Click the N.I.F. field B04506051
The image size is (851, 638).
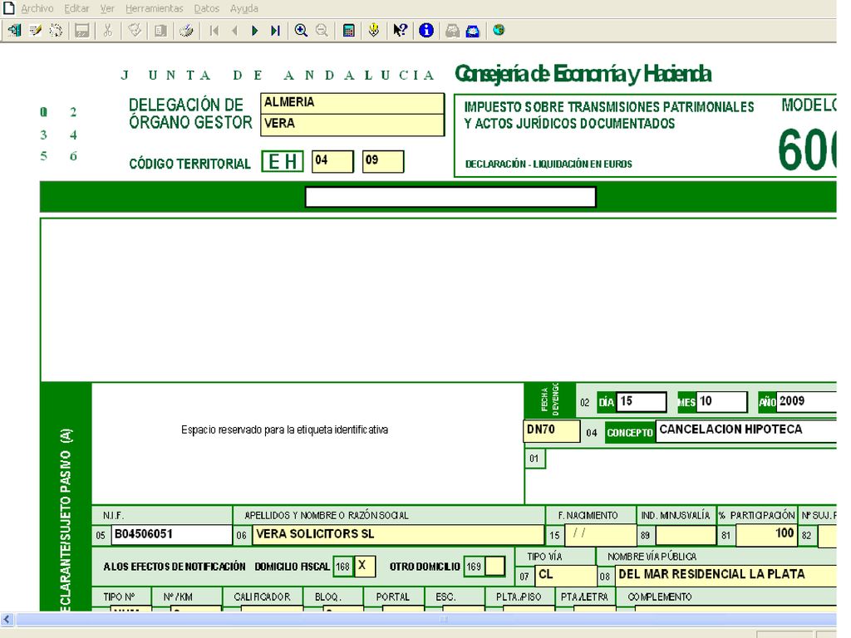tap(171, 534)
